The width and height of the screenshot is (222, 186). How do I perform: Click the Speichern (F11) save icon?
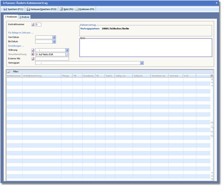(x=5, y=9)
